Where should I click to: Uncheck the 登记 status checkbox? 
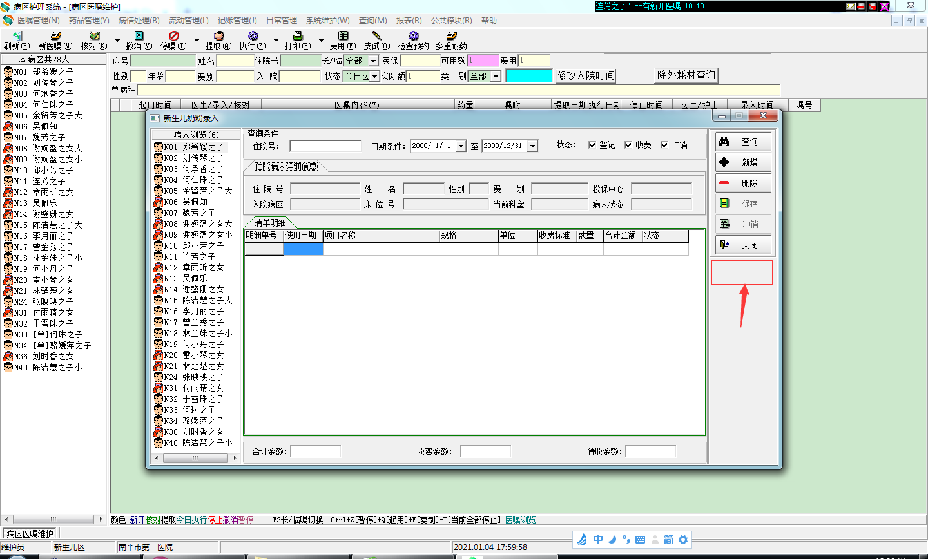(592, 146)
